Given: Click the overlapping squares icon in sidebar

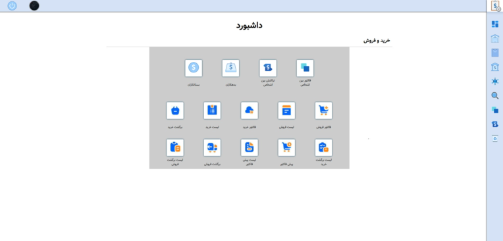Looking at the screenshot, I should point(495,110).
